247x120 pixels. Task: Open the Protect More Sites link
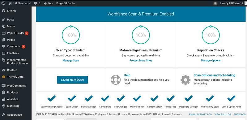pos(141,61)
